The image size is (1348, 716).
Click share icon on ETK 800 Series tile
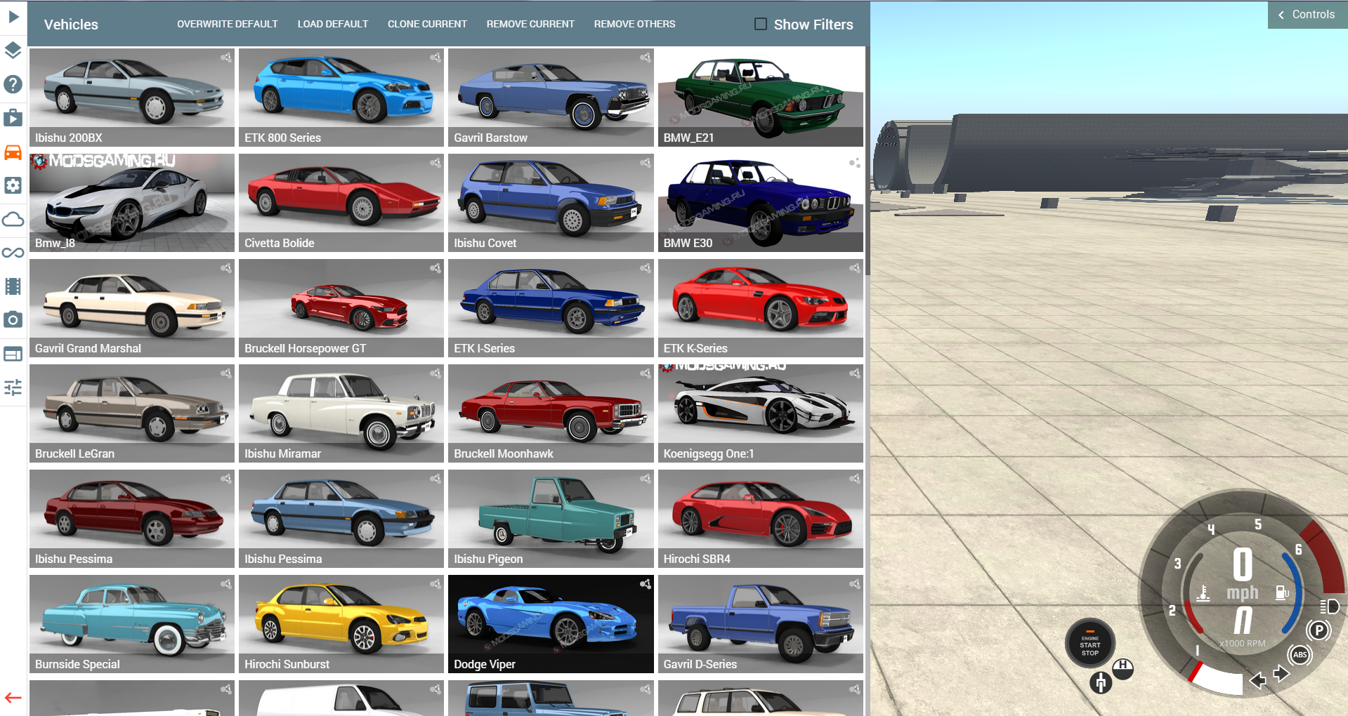pos(436,58)
